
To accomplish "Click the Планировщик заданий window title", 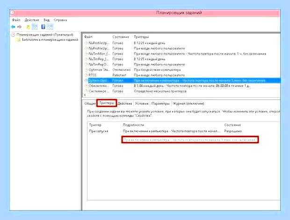I will pos(179,13).
